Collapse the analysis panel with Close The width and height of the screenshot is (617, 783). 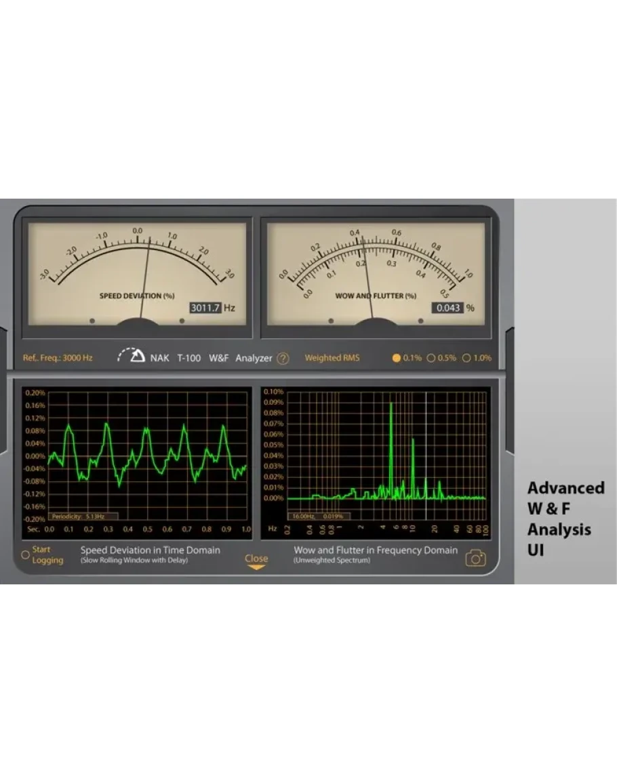(x=256, y=559)
